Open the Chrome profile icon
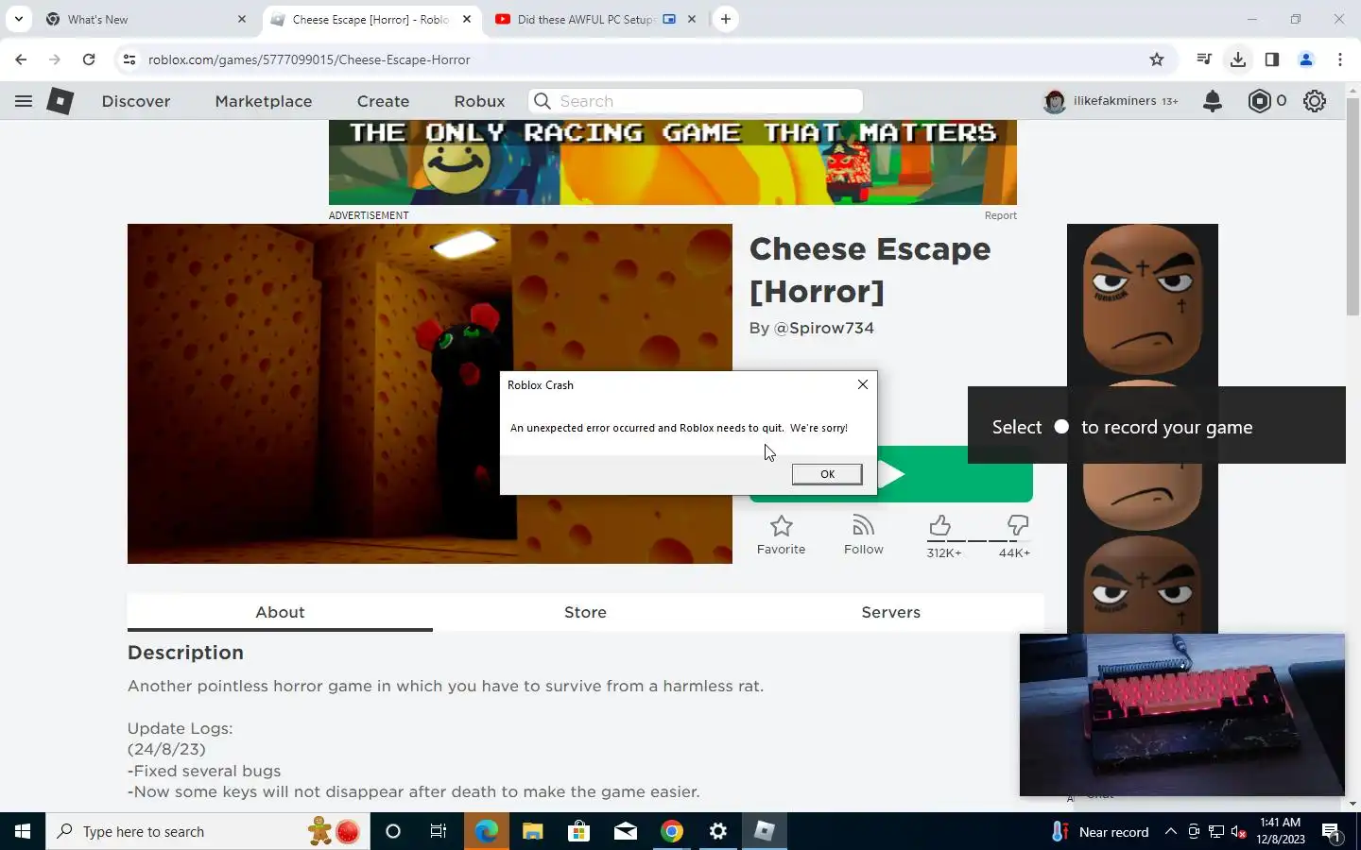The height and width of the screenshot is (850, 1361). click(x=1305, y=59)
